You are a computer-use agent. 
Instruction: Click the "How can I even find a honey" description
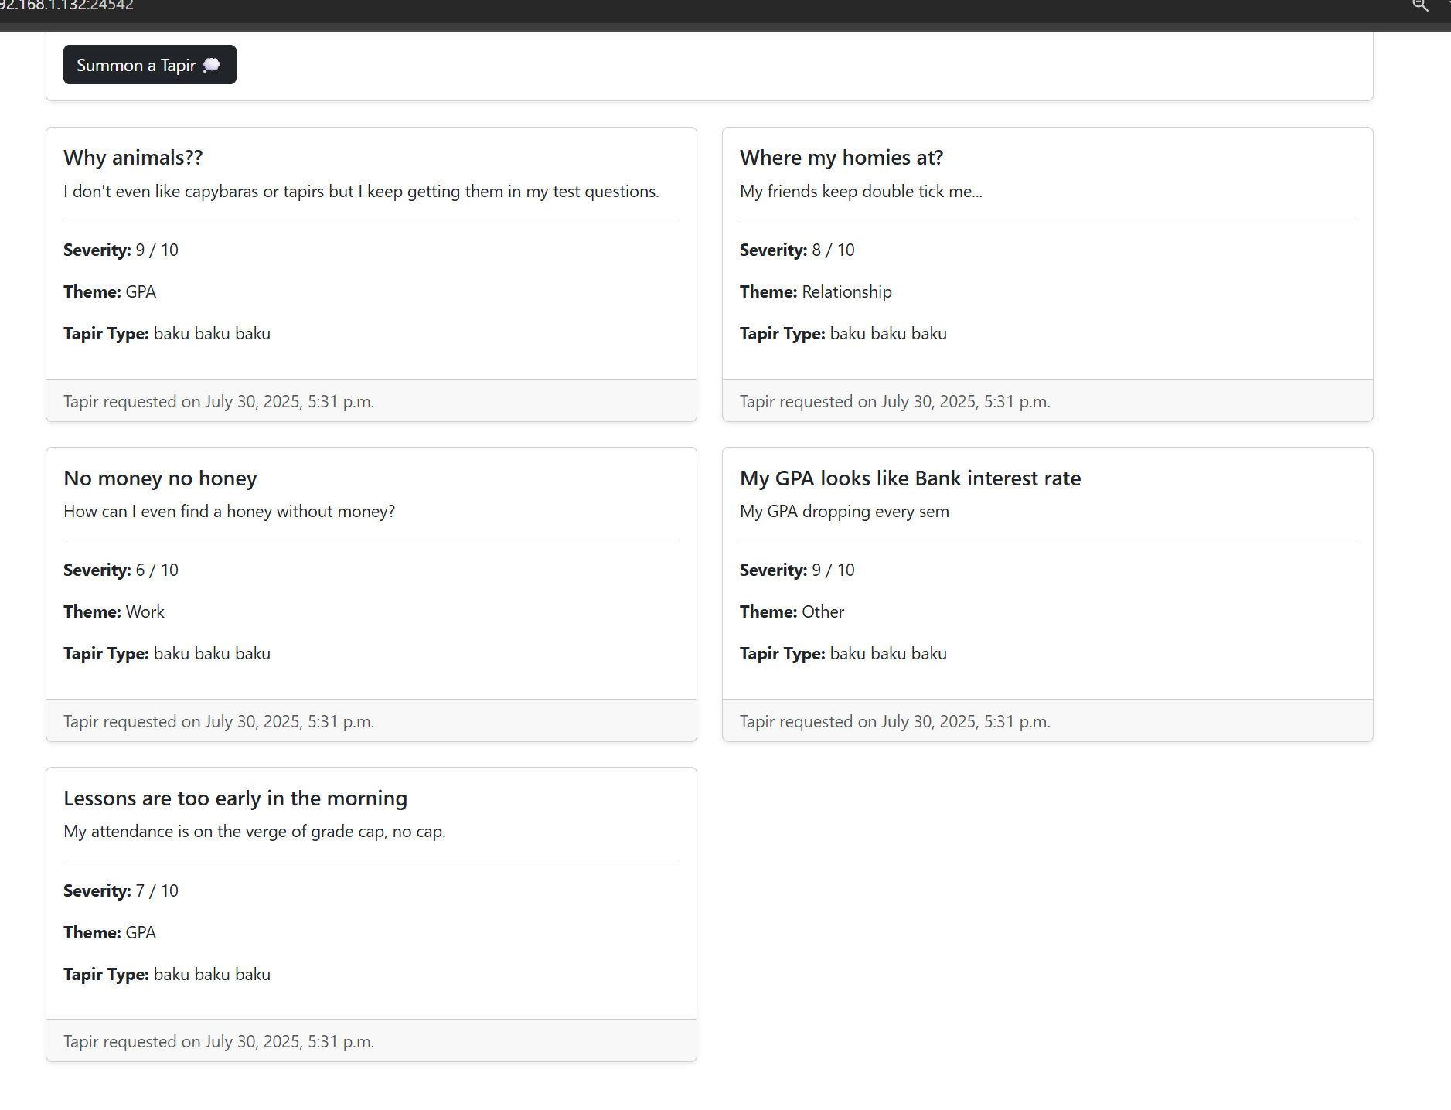[229, 512]
